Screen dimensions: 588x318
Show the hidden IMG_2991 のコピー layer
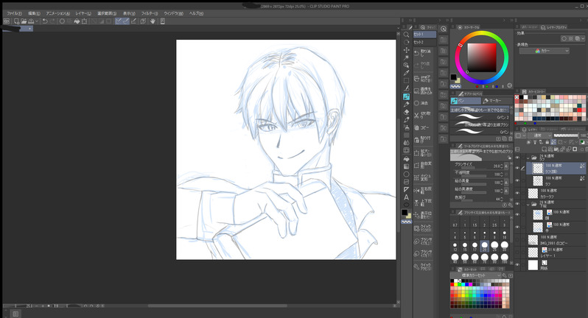[x=517, y=240]
